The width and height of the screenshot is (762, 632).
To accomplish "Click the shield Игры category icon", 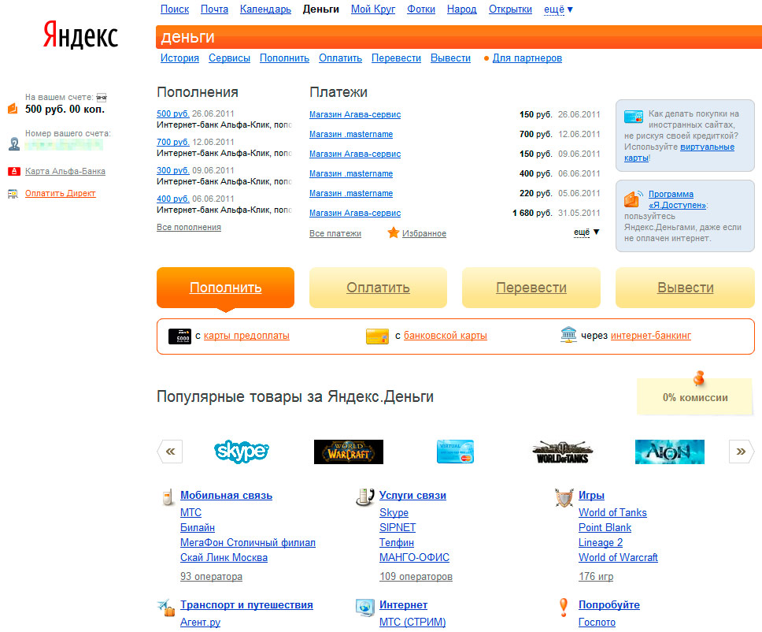I will click(x=564, y=497).
